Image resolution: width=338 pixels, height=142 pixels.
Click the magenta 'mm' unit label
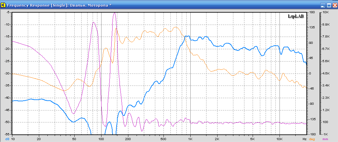click(x=325, y=139)
